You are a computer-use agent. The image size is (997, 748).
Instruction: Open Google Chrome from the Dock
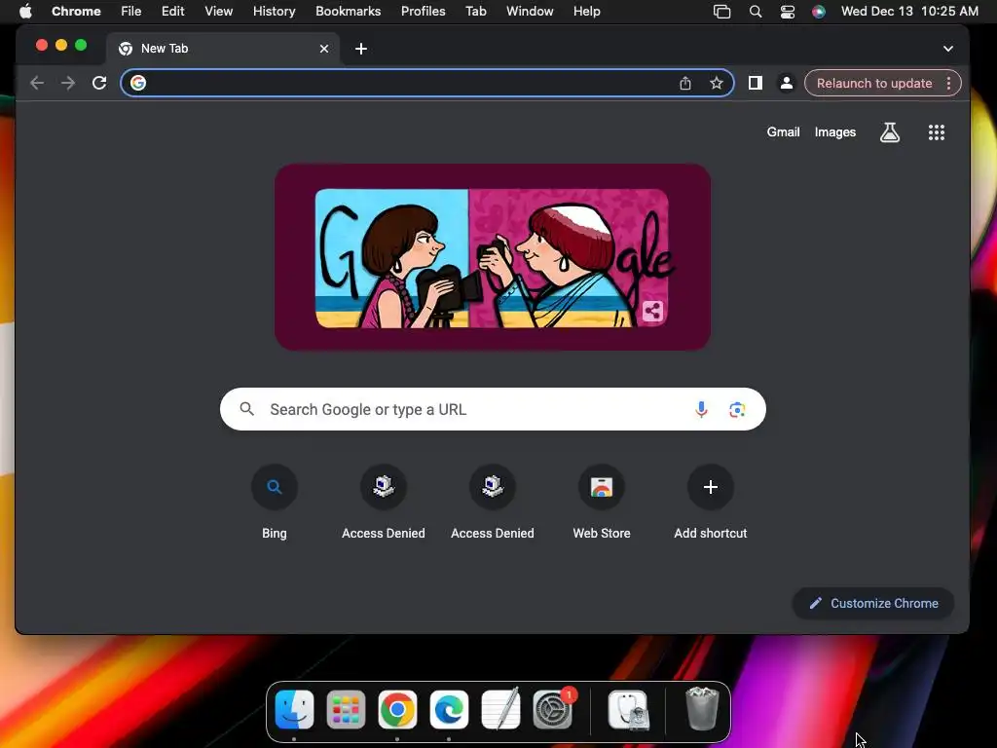(397, 709)
